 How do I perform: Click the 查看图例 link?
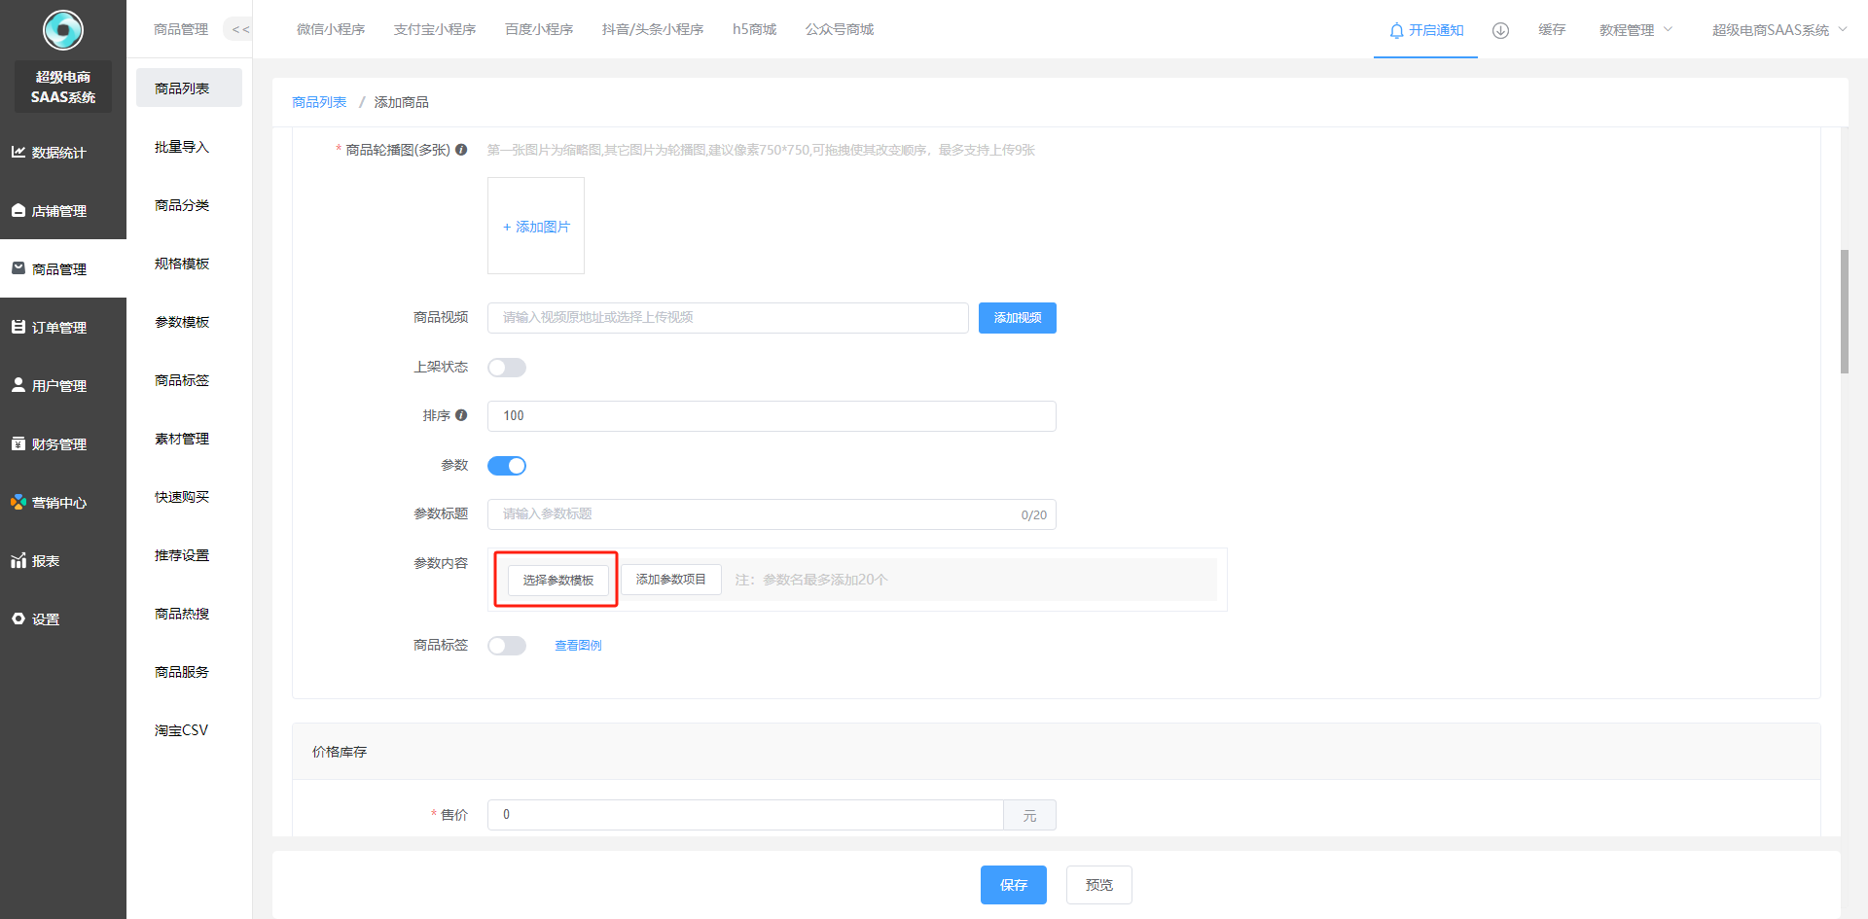(x=578, y=646)
